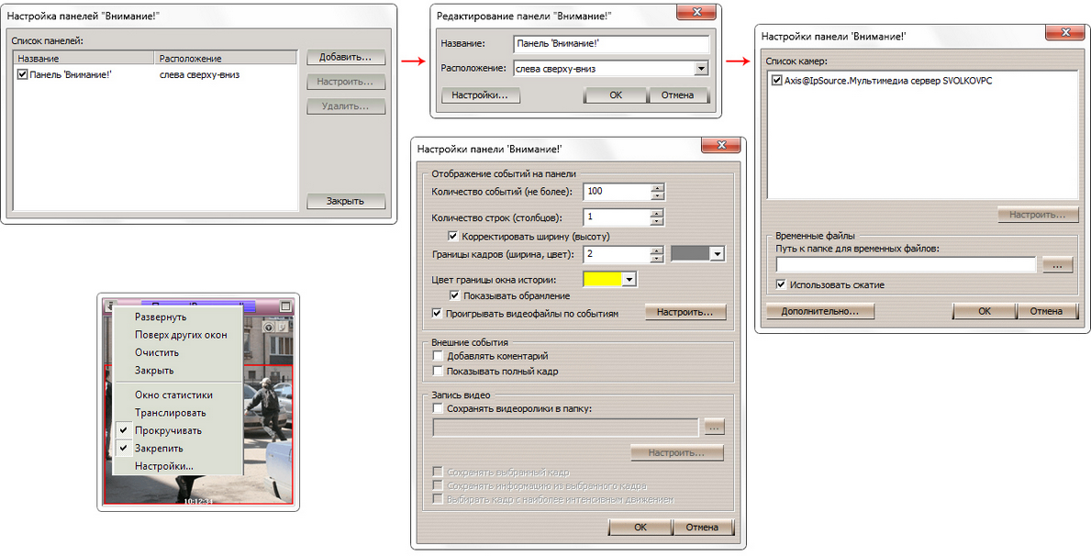Open the 'Расположение' dropdown list

coord(701,69)
